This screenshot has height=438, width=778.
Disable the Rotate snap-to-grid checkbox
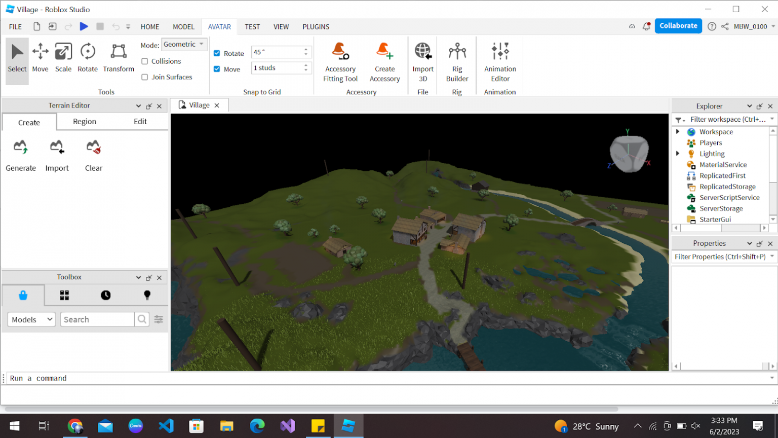coord(217,53)
